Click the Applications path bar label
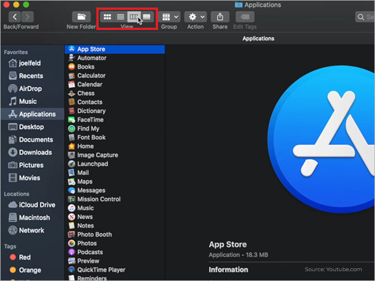Viewport: 375px width, 281px height. pyautogui.click(x=258, y=39)
